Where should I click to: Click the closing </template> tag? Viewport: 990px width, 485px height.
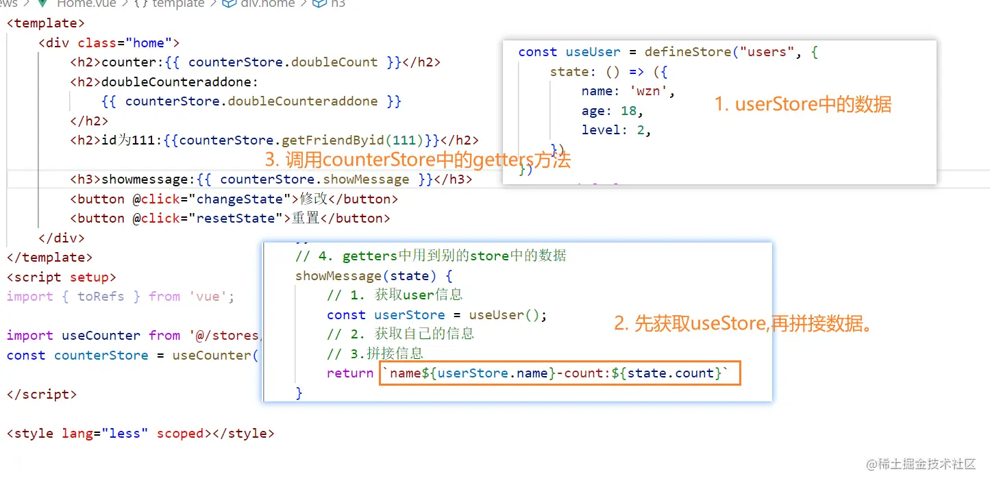pyautogui.click(x=49, y=258)
